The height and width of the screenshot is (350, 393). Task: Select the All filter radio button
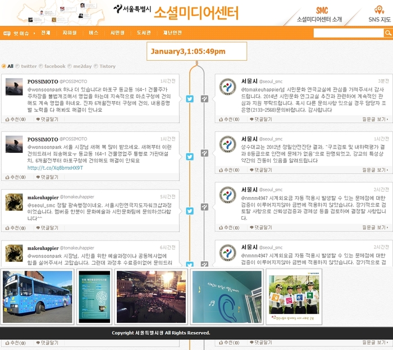pos(3,66)
